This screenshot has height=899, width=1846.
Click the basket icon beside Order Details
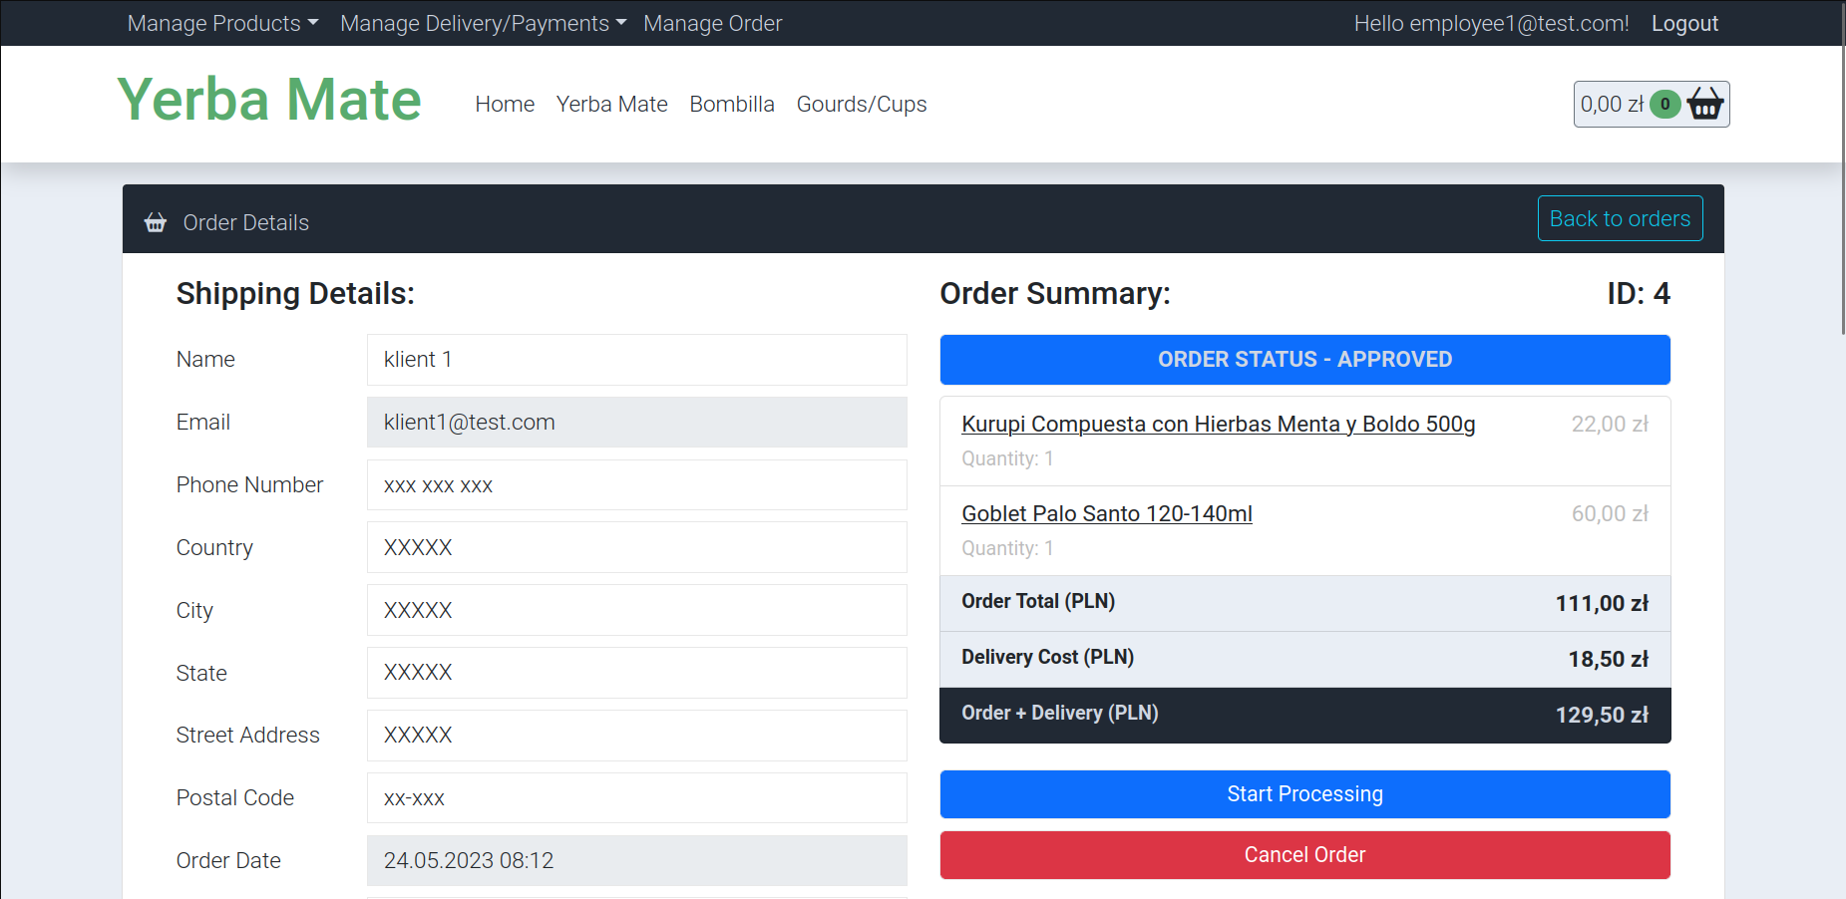tap(156, 222)
